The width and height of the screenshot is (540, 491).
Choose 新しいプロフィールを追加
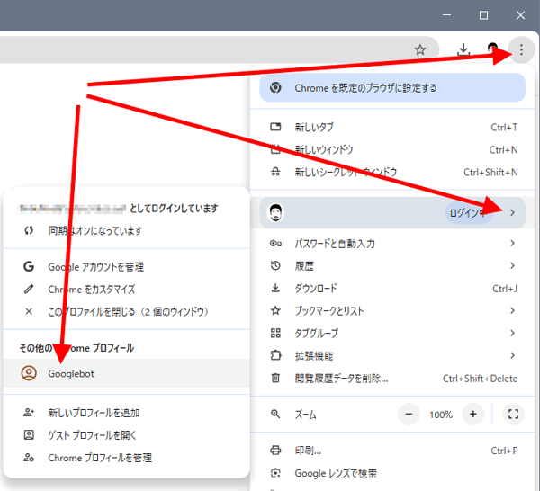[127, 412]
